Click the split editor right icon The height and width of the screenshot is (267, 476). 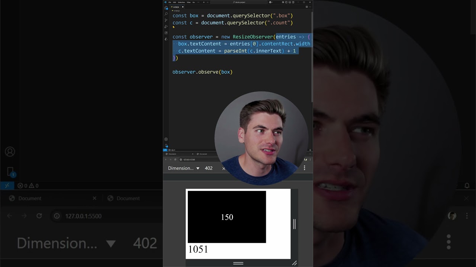point(307,7)
